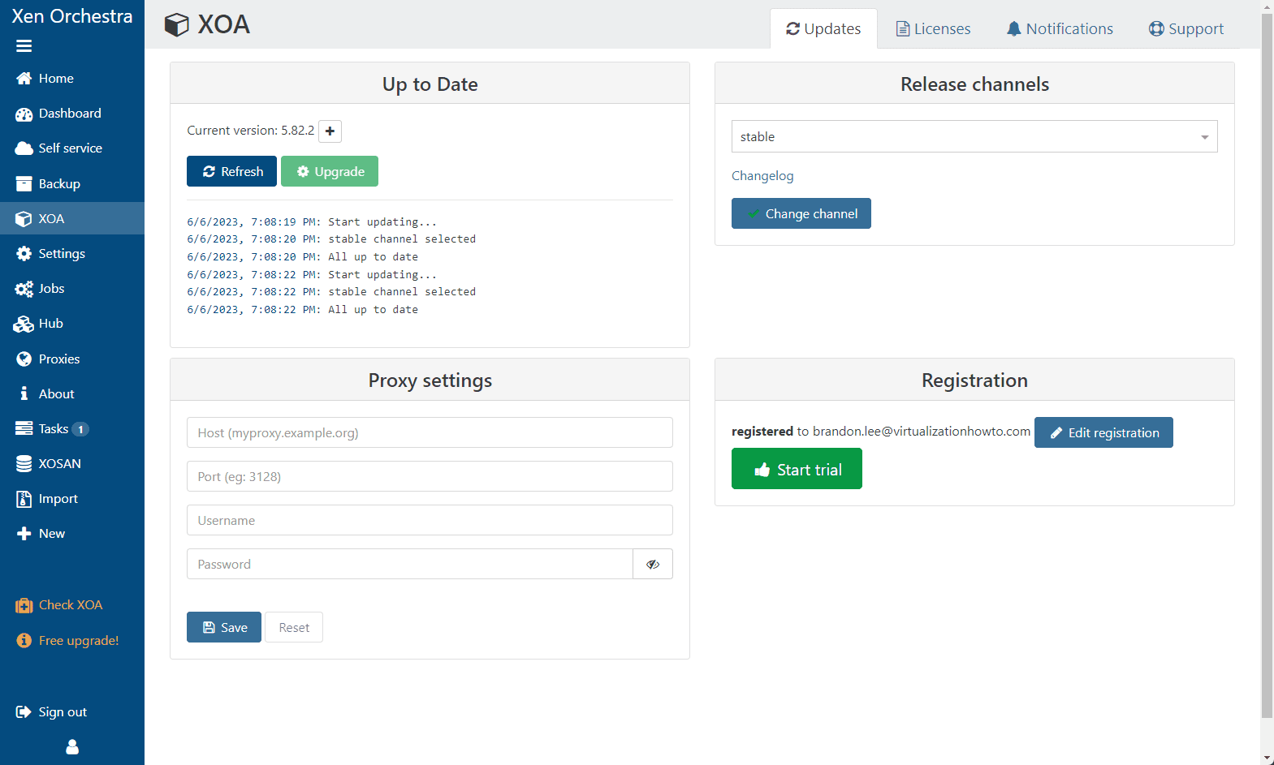Click the Refresh button

point(232,171)
